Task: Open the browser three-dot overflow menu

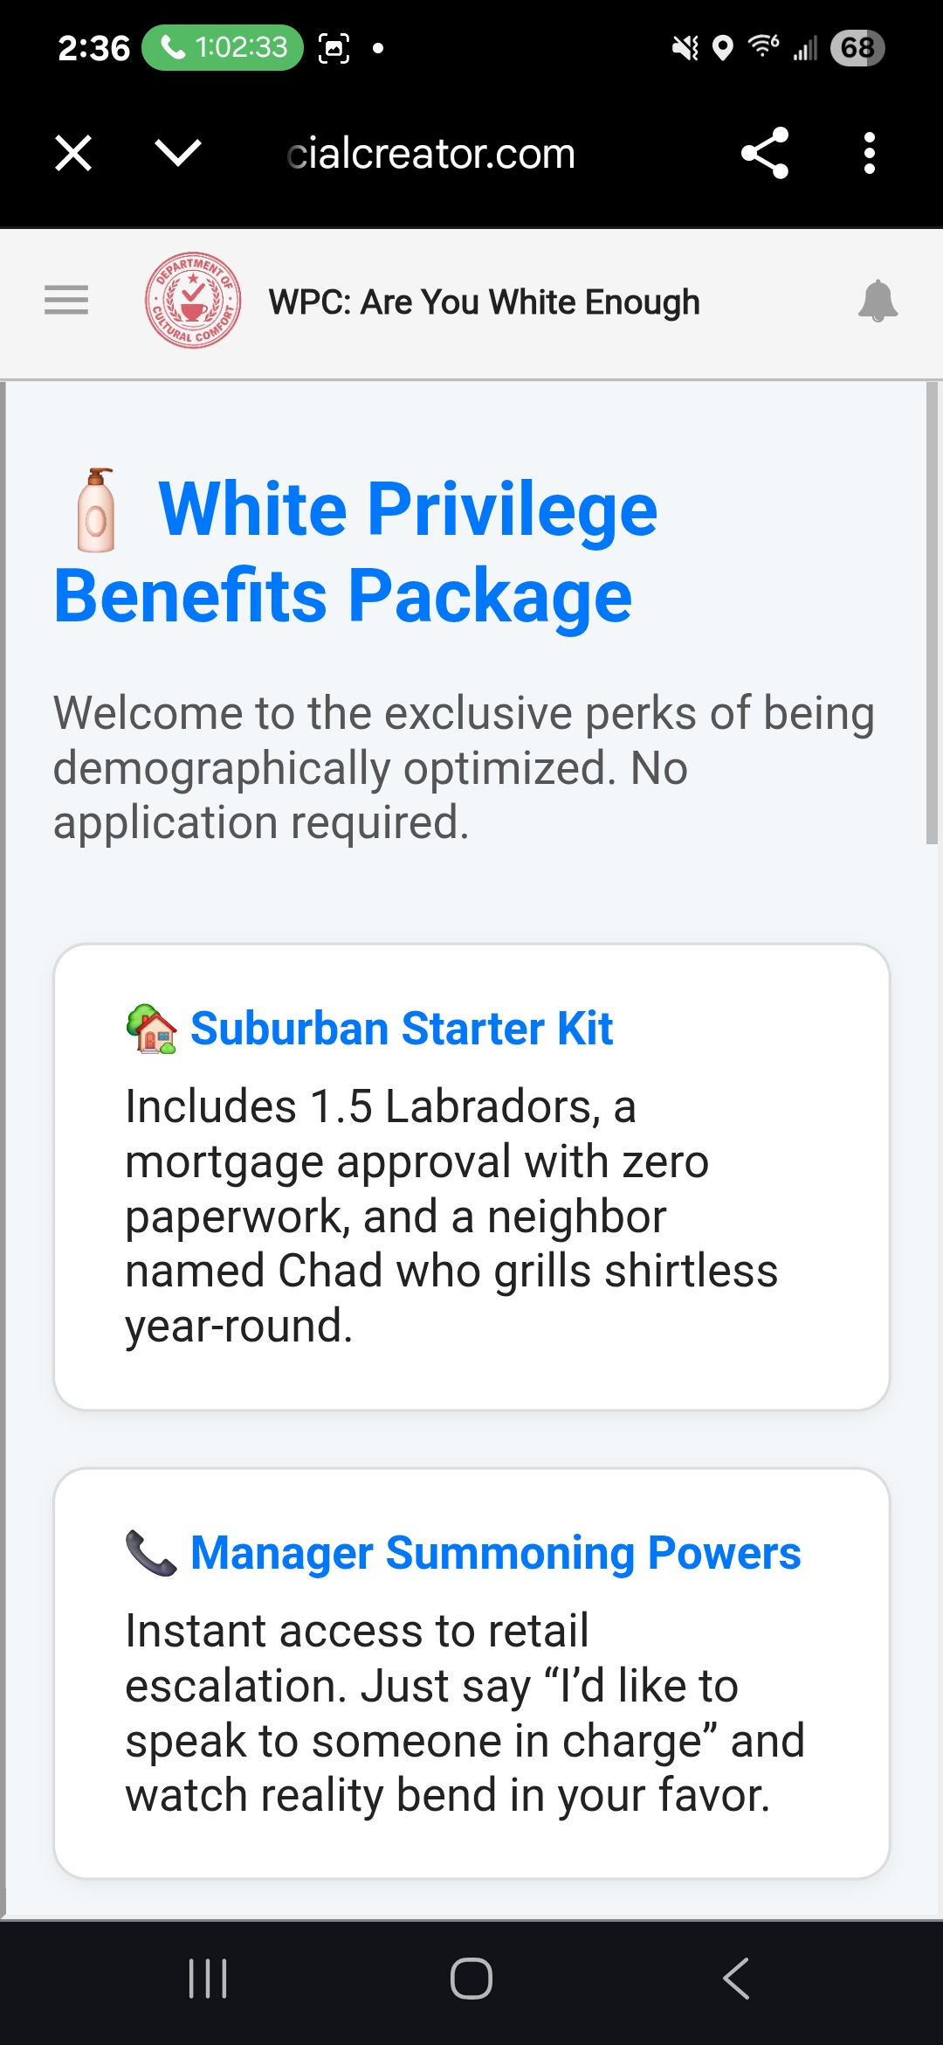Action: click(x=869, y=153)
